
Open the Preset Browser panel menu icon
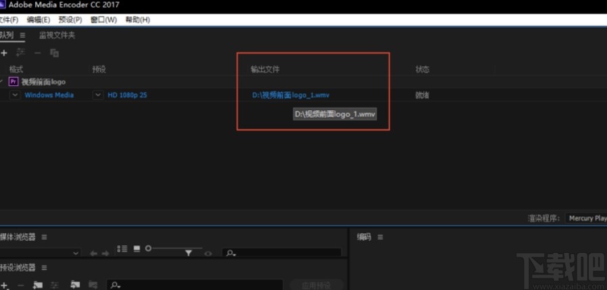pos(44,268)
